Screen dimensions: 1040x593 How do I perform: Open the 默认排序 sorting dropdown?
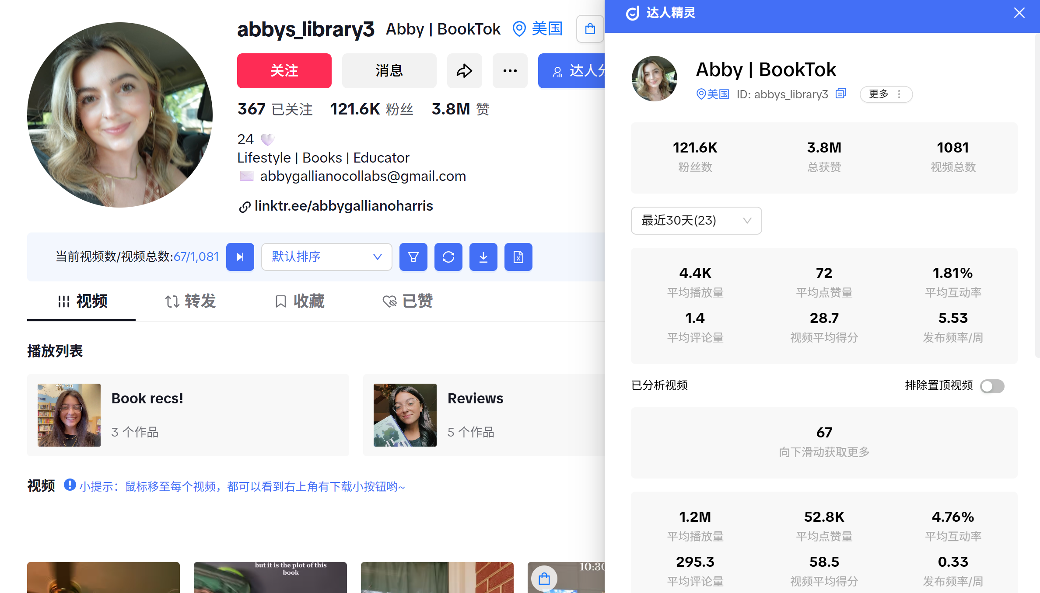326,257
